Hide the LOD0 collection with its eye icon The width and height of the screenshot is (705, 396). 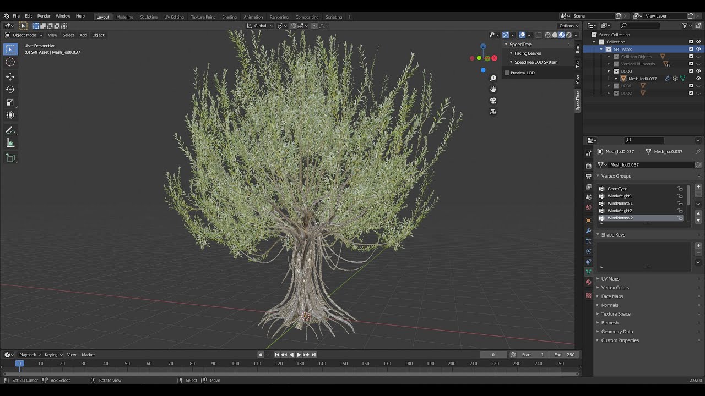698,71
